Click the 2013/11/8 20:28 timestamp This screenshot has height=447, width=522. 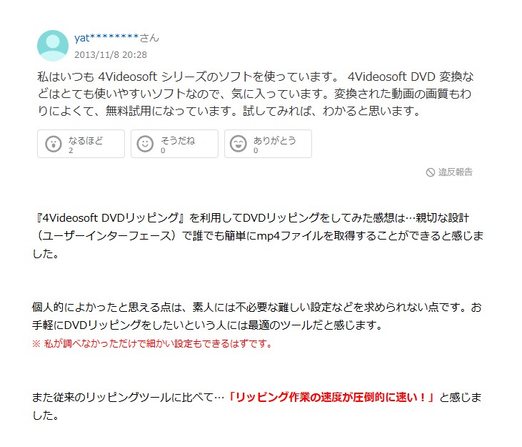[x=111, y=54]
